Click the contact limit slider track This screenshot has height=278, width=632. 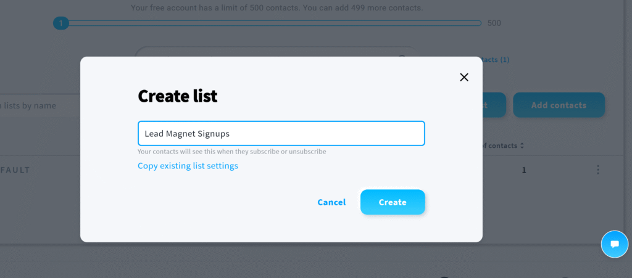coord(274,23)
